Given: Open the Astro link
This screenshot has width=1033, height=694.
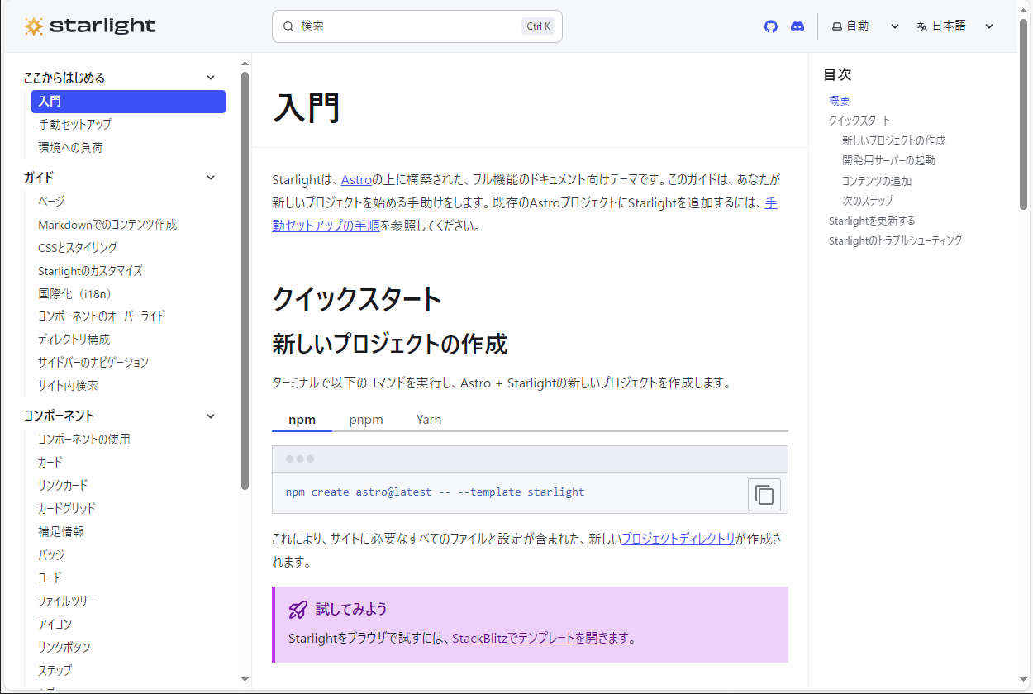Looking at the screenshot, I should [356, 179].
